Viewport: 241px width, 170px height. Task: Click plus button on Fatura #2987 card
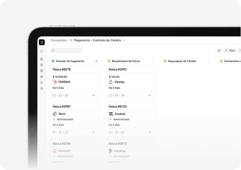click(93, 132)
